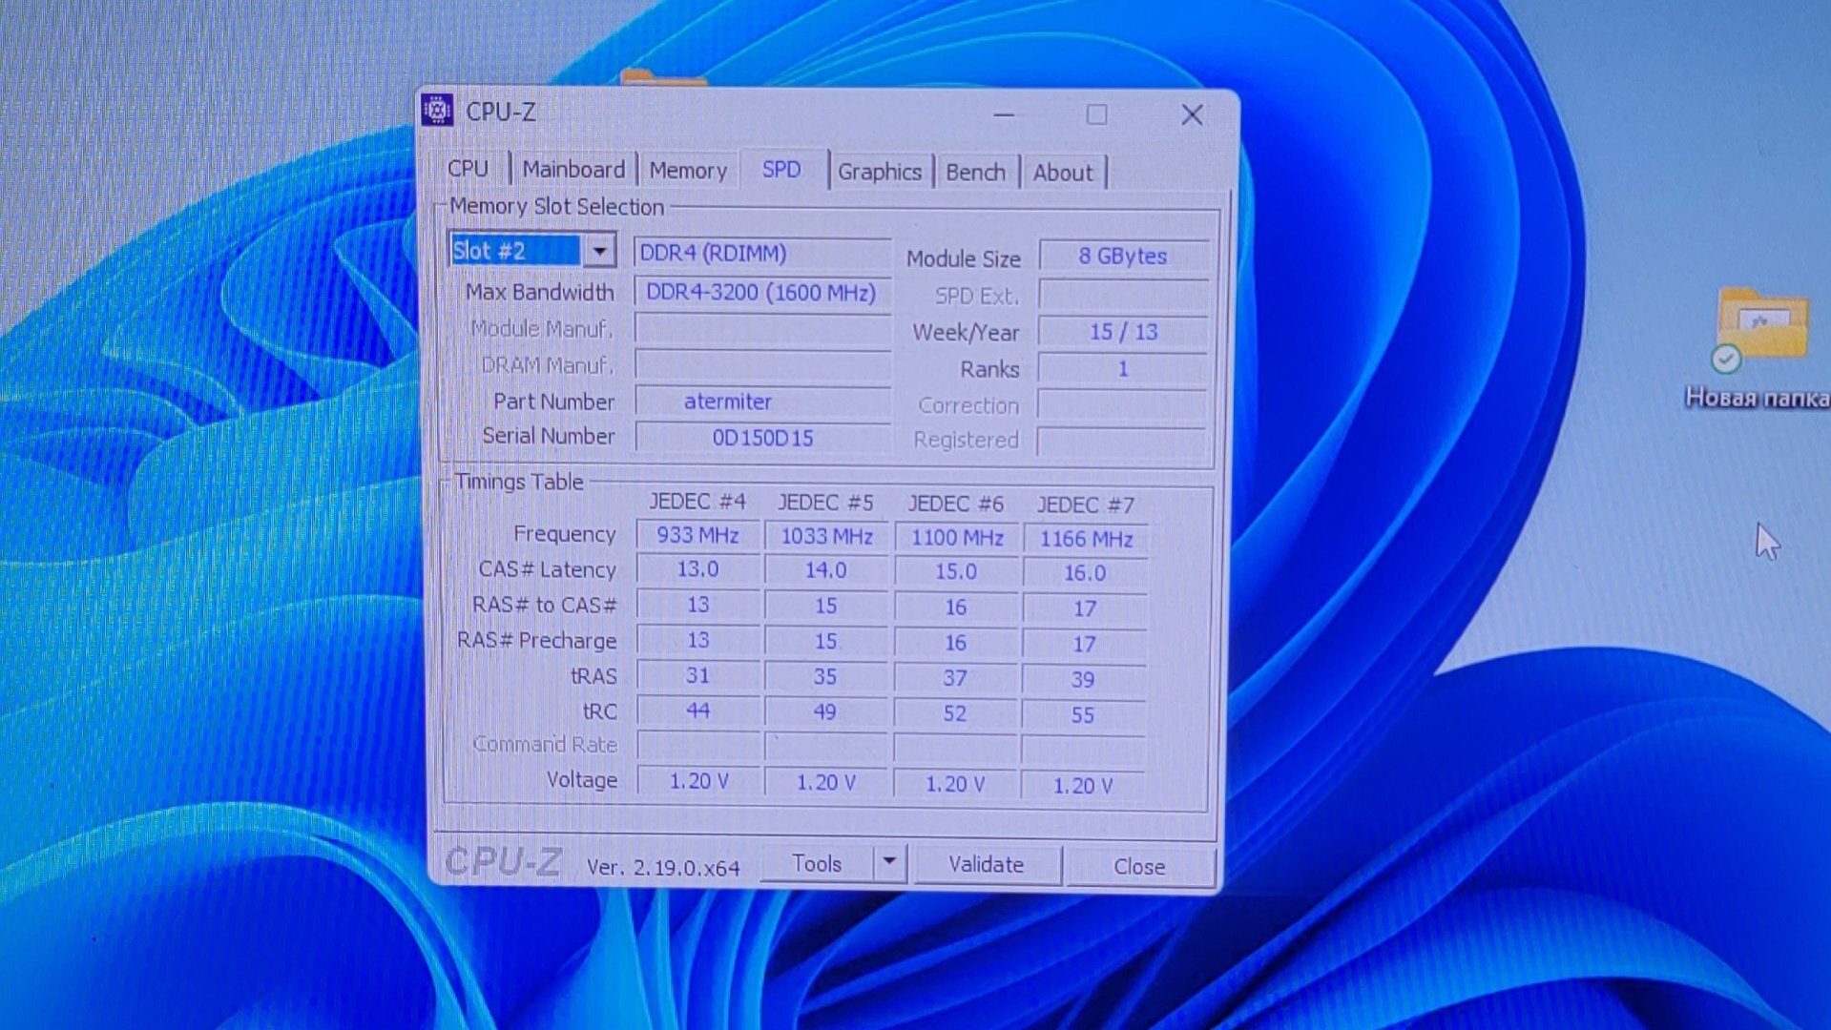This screenshot has height=1030, width=1831.
Task: Switch to the Mainboard tab
Action: [x=572, y=170]
